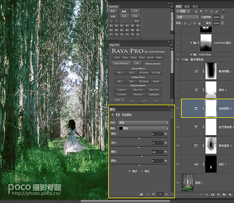Click lock image pixels brush icon

[190, 23]
